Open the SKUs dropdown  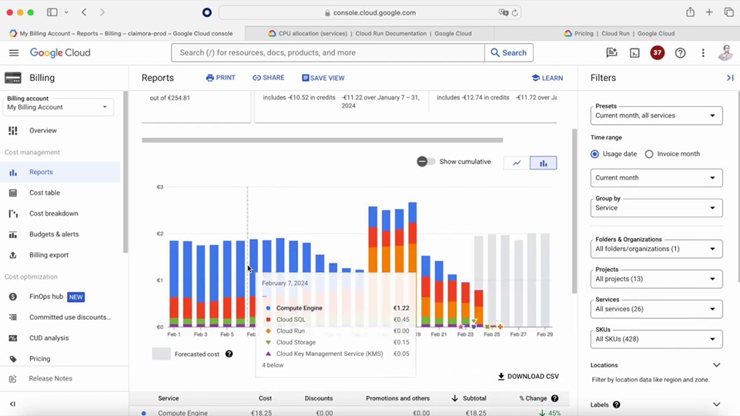click(x=656, y=339)
